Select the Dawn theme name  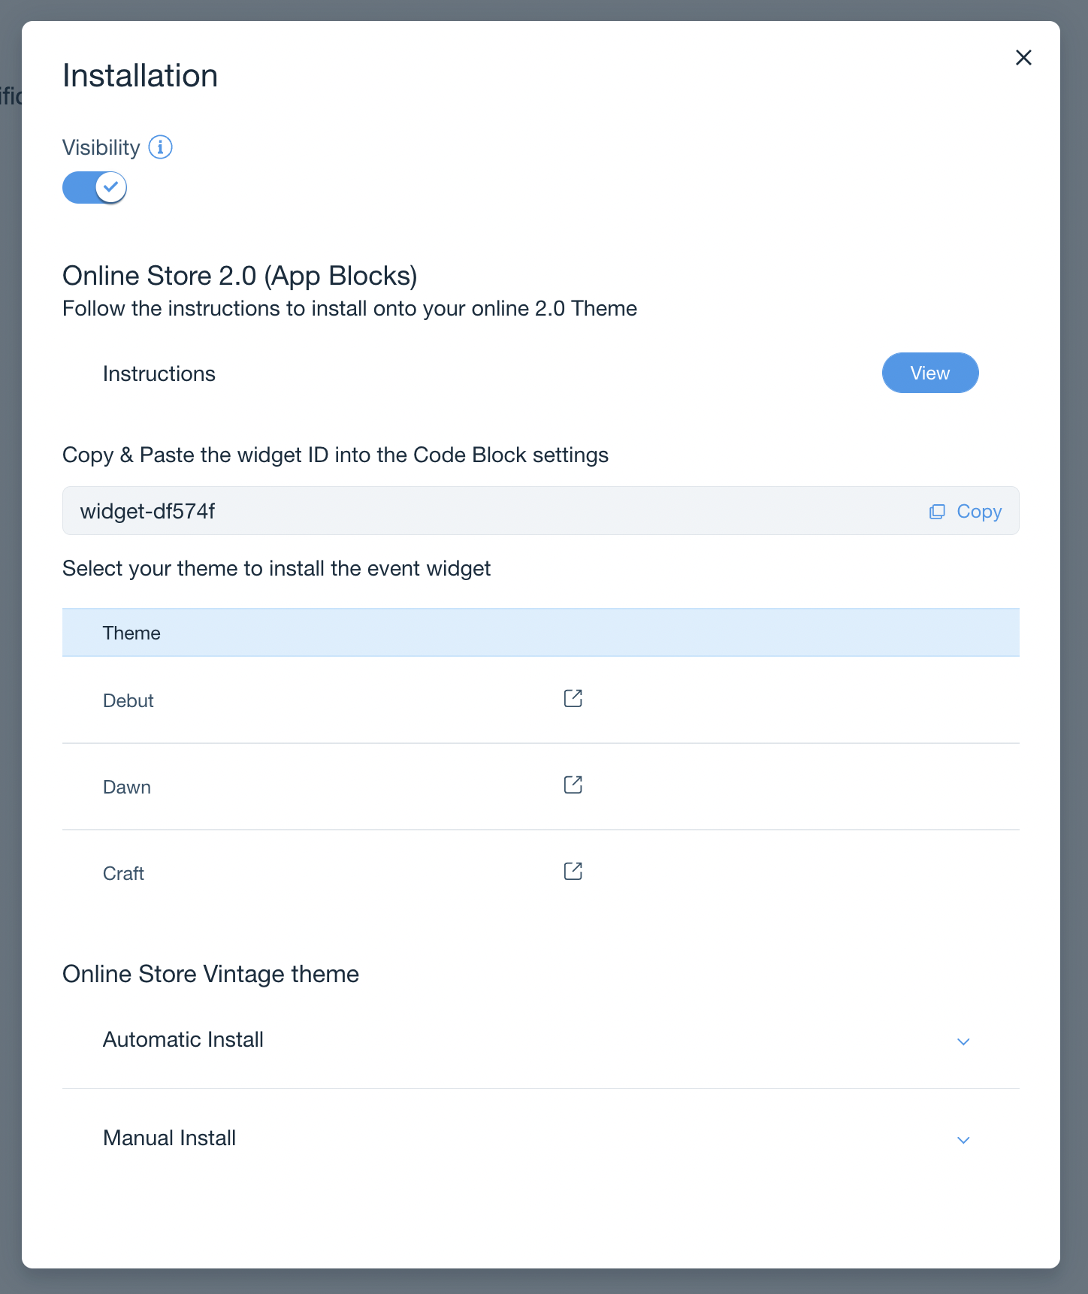127,788
